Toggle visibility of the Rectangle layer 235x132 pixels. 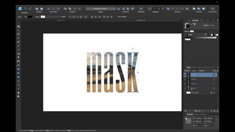[214, 93]
